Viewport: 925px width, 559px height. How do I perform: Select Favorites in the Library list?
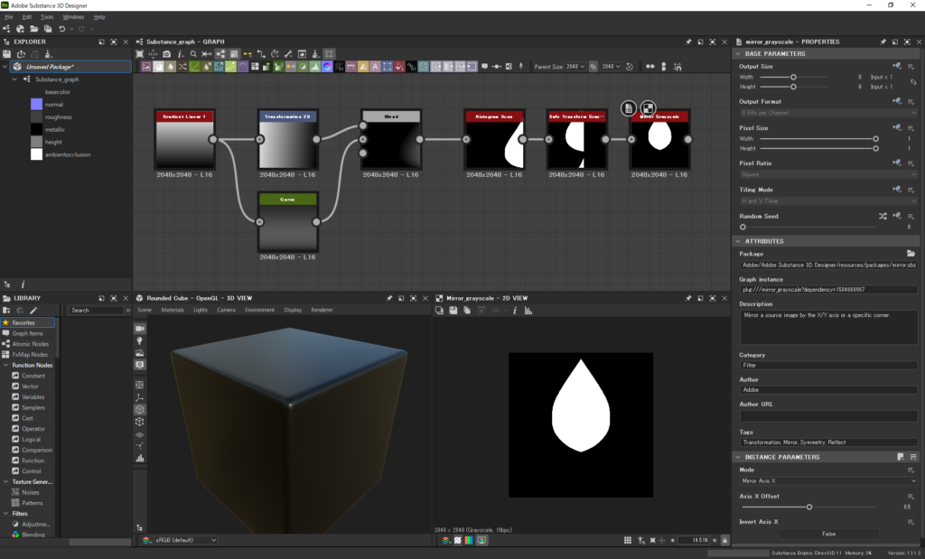[x=28, y=322]
